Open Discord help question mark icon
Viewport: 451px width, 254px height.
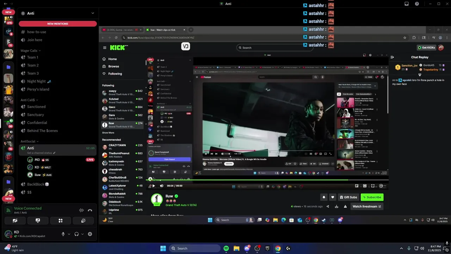coord(417,4)
